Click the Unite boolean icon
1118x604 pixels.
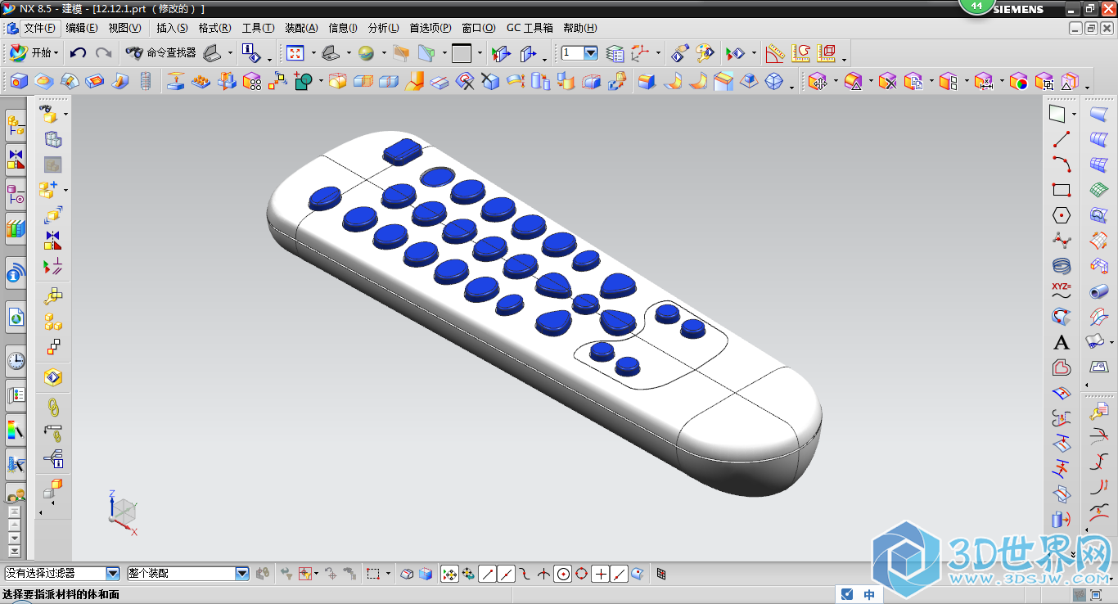click(304, 81)
